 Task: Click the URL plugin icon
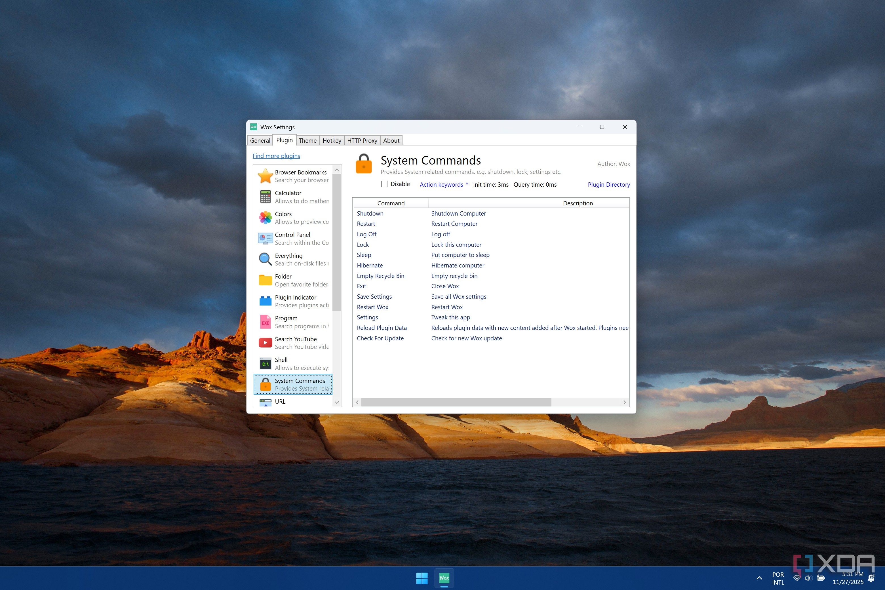pyautogui.click(x=265, y=403)
